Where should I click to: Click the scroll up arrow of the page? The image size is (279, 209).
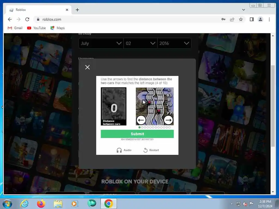pyautogui.click(x=273, y=36)
